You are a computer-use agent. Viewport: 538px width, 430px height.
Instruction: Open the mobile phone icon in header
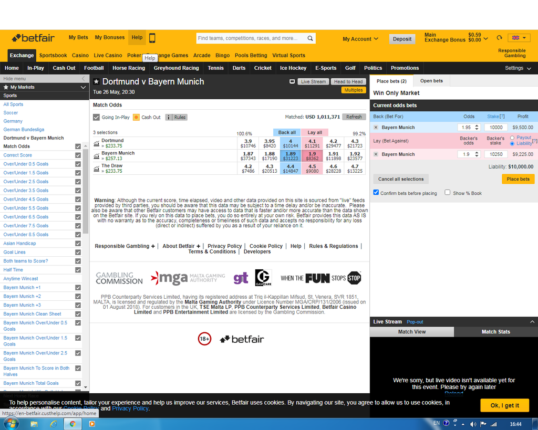click(x=152, y=38)
